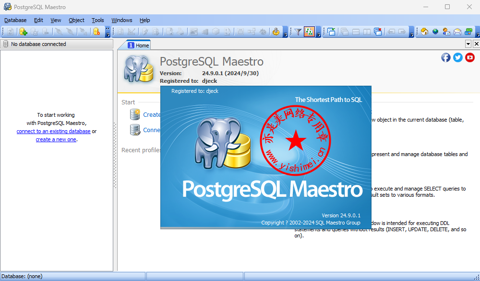This screenshot has height=281, width=480.
Task: Expand toolbar options after the card icon
Action: tap(478, 32)
